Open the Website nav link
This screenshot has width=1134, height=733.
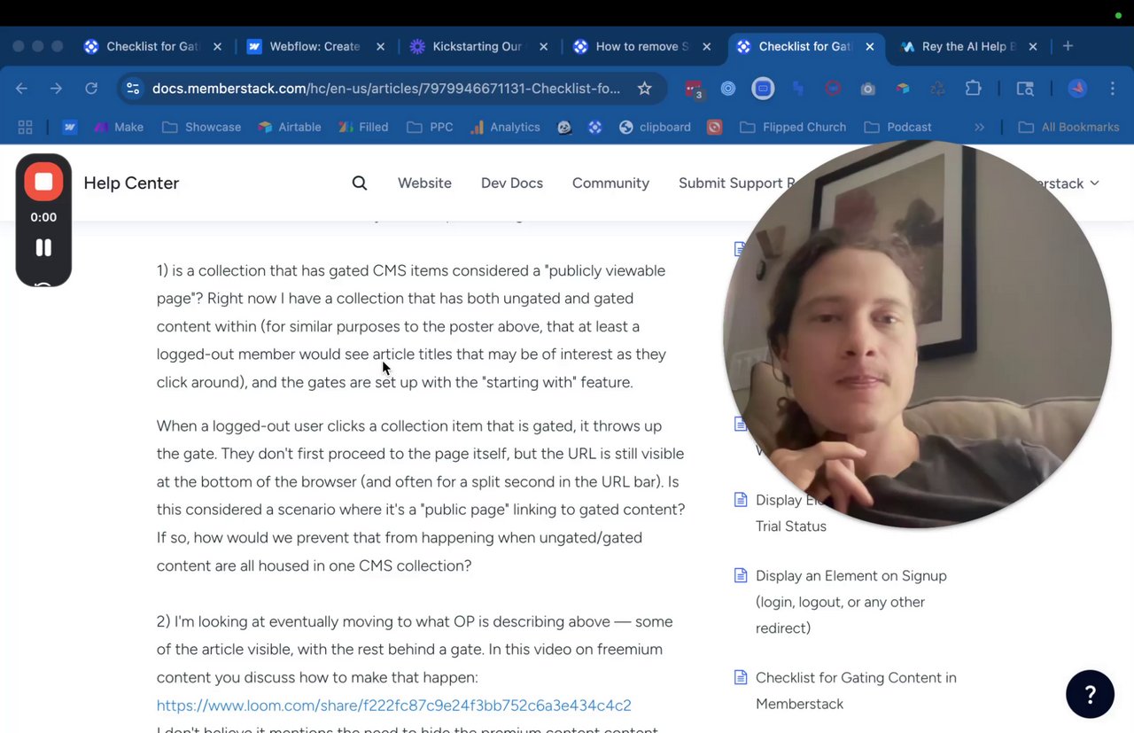[424, 183]
